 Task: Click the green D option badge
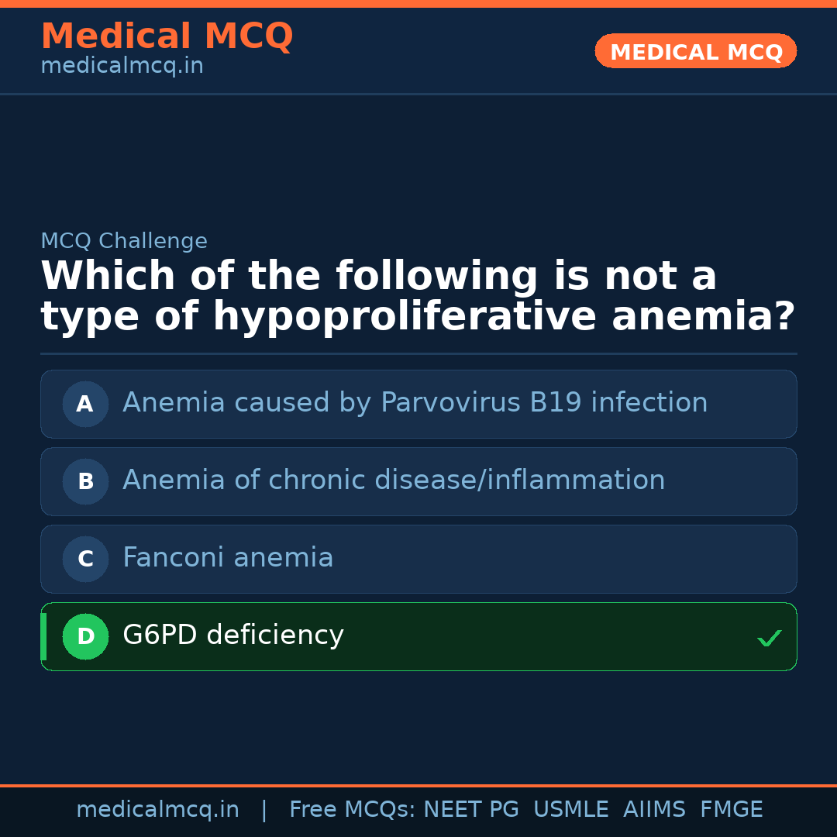pyautogui.click(x=85, y=636)
